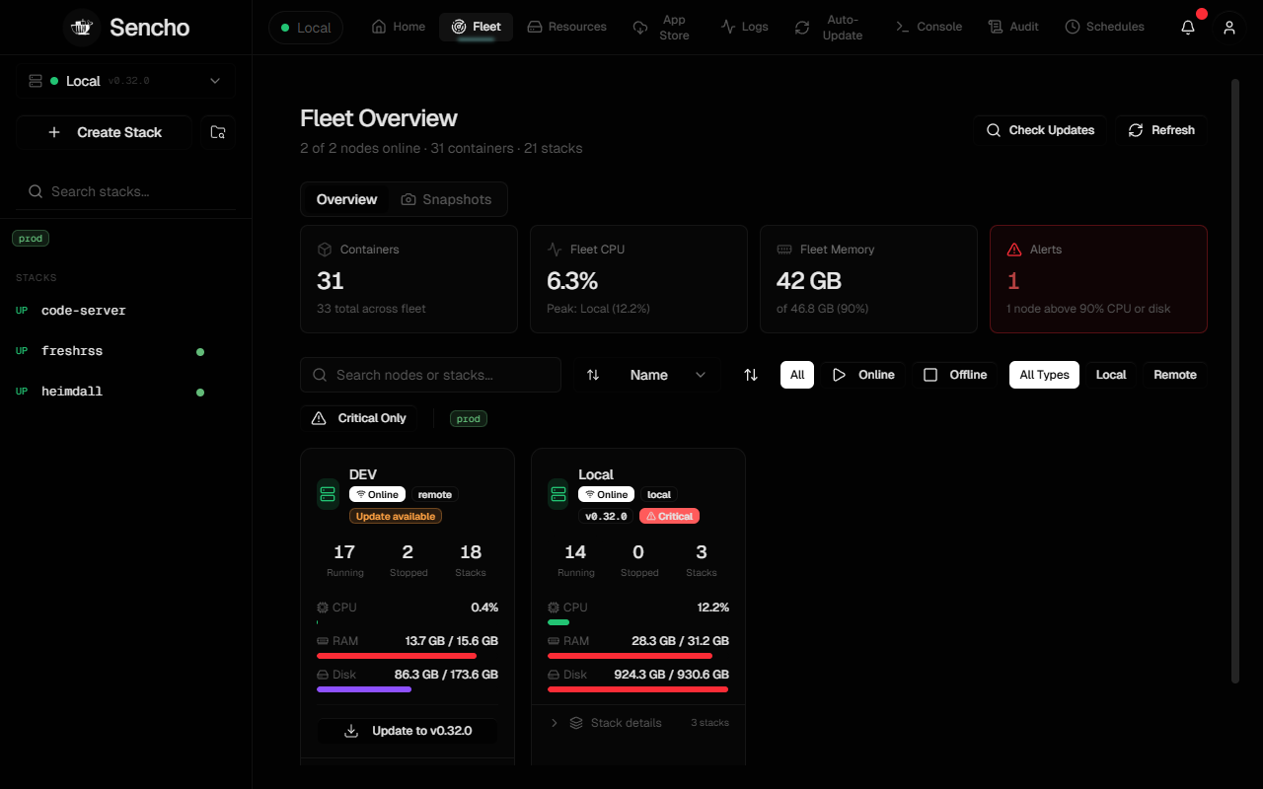Image resolution: width=1263 pixels, height=789 pixels.
Task: Click the sort arrows icon before the All filter
Action: tap(751, 375)
